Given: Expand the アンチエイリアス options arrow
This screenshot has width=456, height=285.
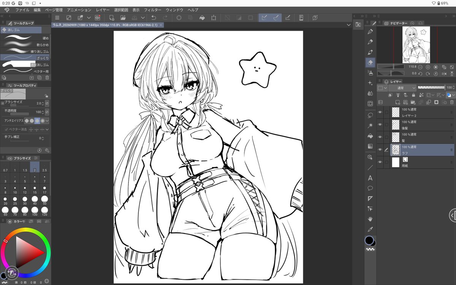Looking at the screenshot, I should point(47,120).
